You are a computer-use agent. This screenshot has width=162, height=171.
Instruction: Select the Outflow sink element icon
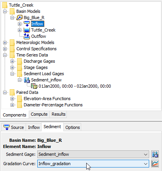(x=27, y=36)
